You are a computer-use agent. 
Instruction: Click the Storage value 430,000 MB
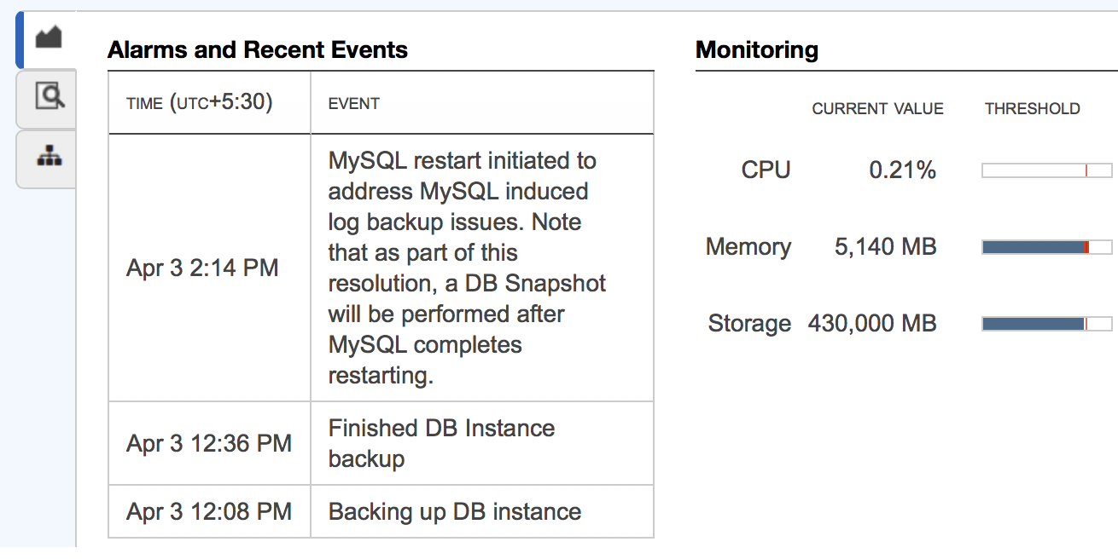coord(872,324)
